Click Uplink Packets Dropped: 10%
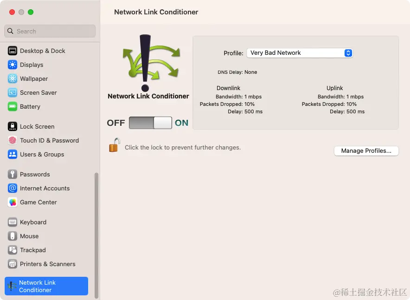This screenshot has width=410, height=300. point(329,104)
